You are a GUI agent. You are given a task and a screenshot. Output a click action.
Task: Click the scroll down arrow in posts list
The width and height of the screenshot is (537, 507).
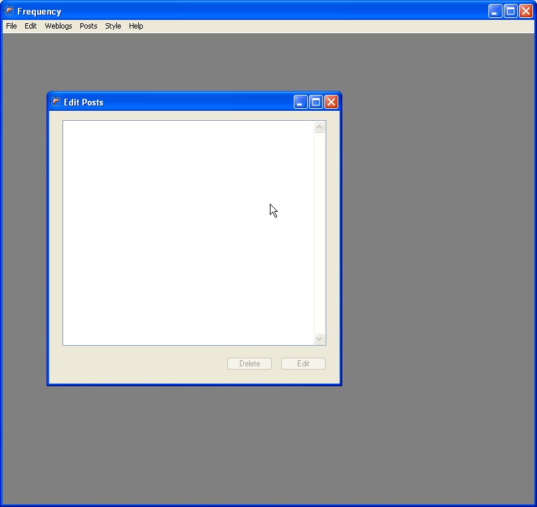coord(319,339)
